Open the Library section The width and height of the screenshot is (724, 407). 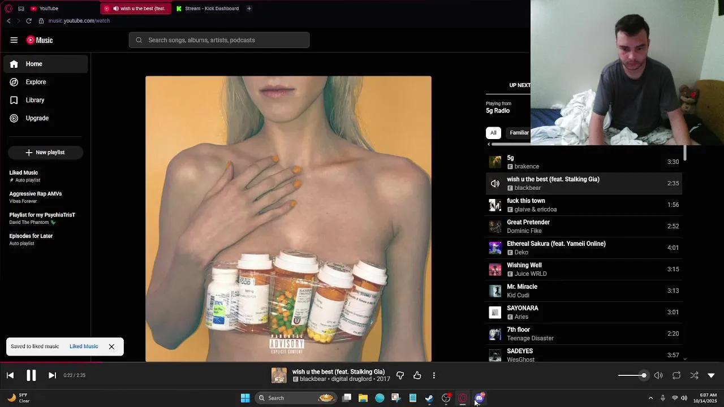click(x=46, y=100)
